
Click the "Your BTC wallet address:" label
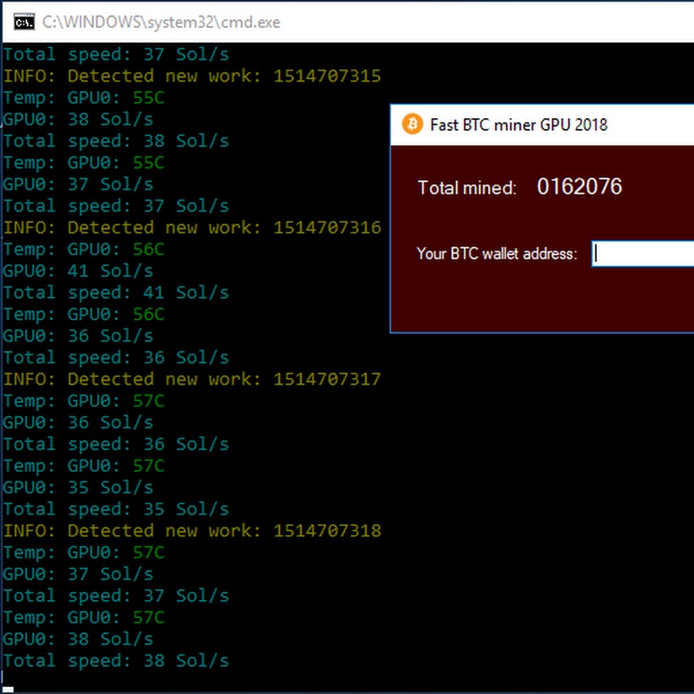(x=497, y=254)
